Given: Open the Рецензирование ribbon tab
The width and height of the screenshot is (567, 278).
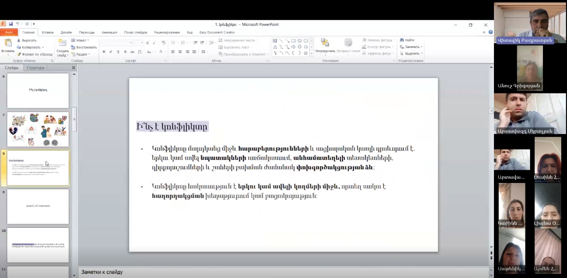Looking at the screenshot, I should click(167, 32).
